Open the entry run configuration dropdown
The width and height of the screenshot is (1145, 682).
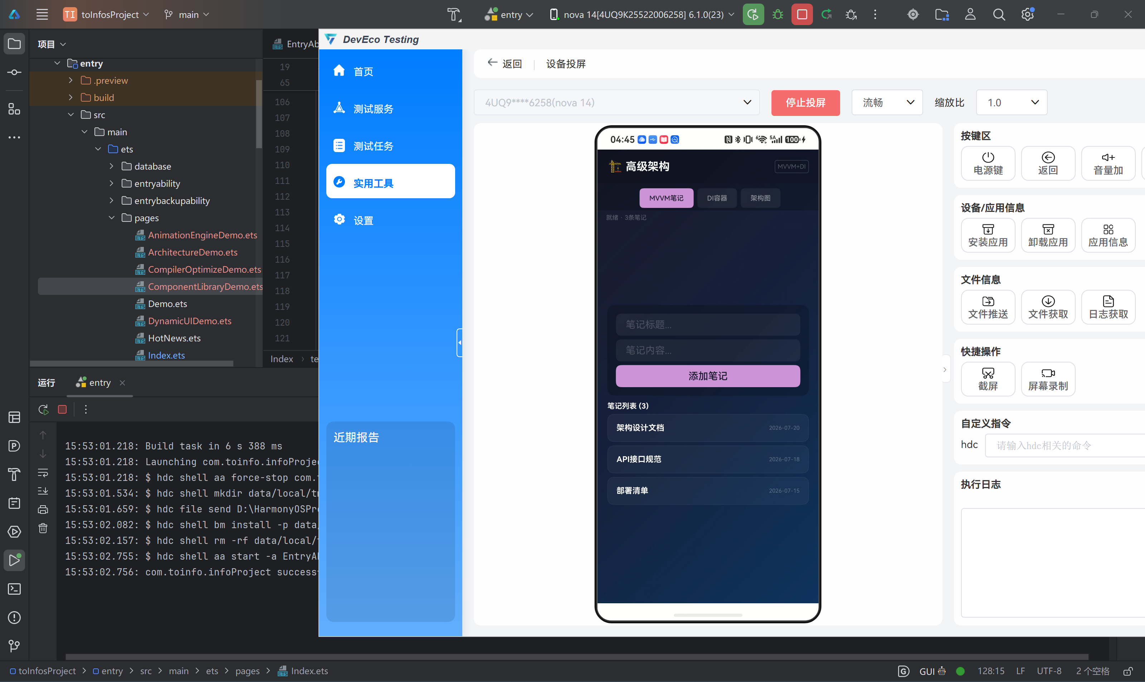(x=509, y=14)
